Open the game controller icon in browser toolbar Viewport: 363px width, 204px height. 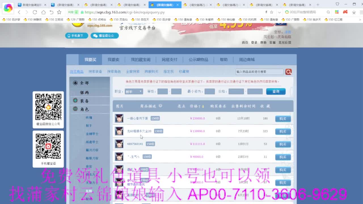click(345, 12)
